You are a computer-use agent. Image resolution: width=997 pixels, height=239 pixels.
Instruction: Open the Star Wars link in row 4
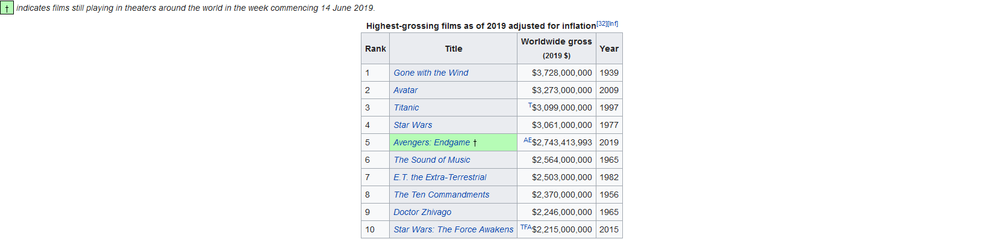point(413,125)
